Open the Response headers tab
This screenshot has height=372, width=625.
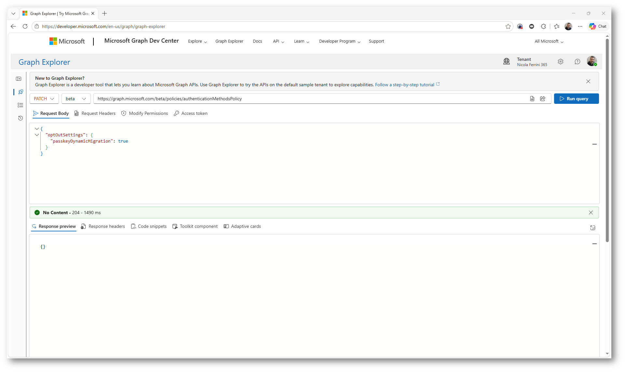click(103, 227)
